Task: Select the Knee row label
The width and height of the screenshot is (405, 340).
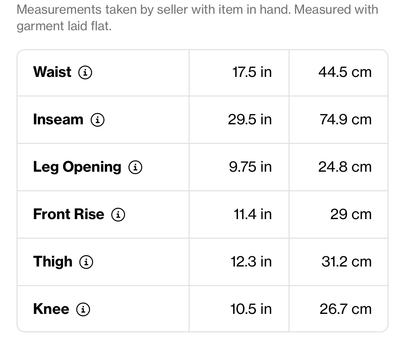Action: click(x=51, y=309)
